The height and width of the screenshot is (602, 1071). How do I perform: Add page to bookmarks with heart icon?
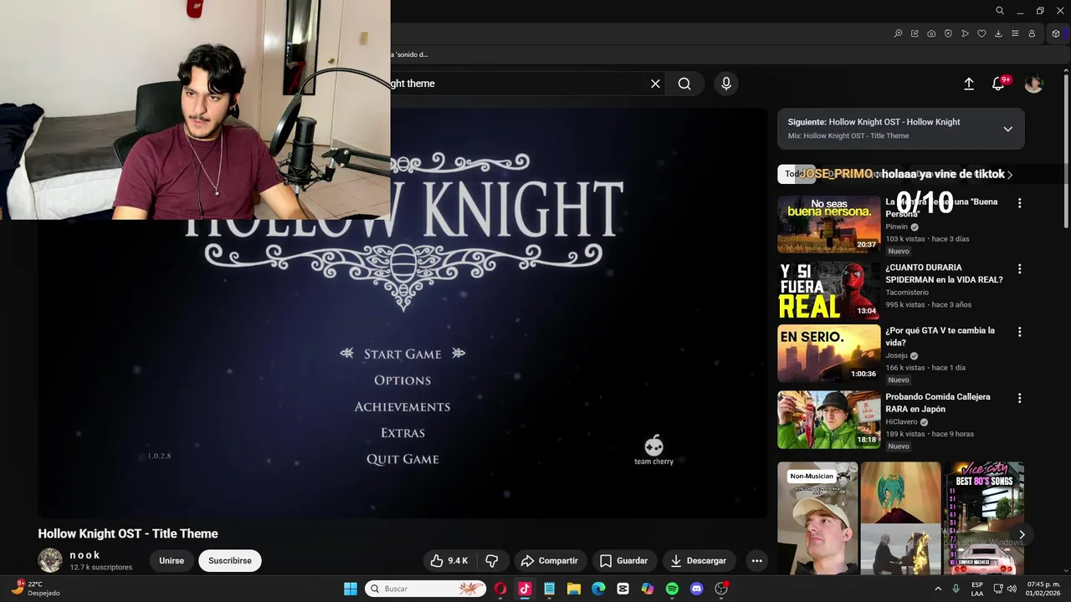point(981,33)
